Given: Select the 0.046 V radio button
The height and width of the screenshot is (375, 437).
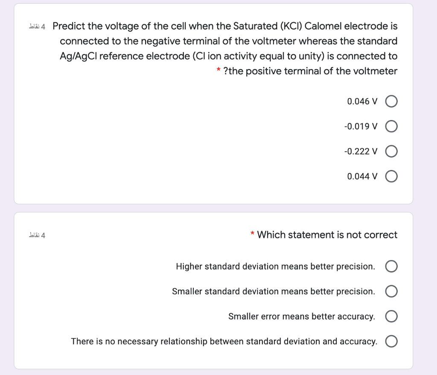Looking at the screenshot, I should click(391, 101).
